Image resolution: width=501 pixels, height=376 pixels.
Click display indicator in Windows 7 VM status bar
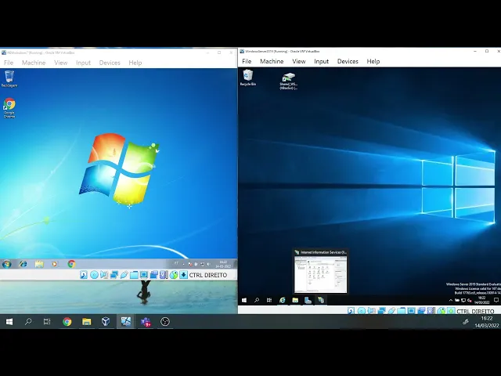click(x=144, y=275)
